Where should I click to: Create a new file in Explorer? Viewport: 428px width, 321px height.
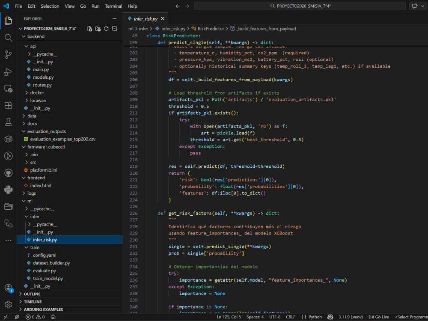coord(89,29)
